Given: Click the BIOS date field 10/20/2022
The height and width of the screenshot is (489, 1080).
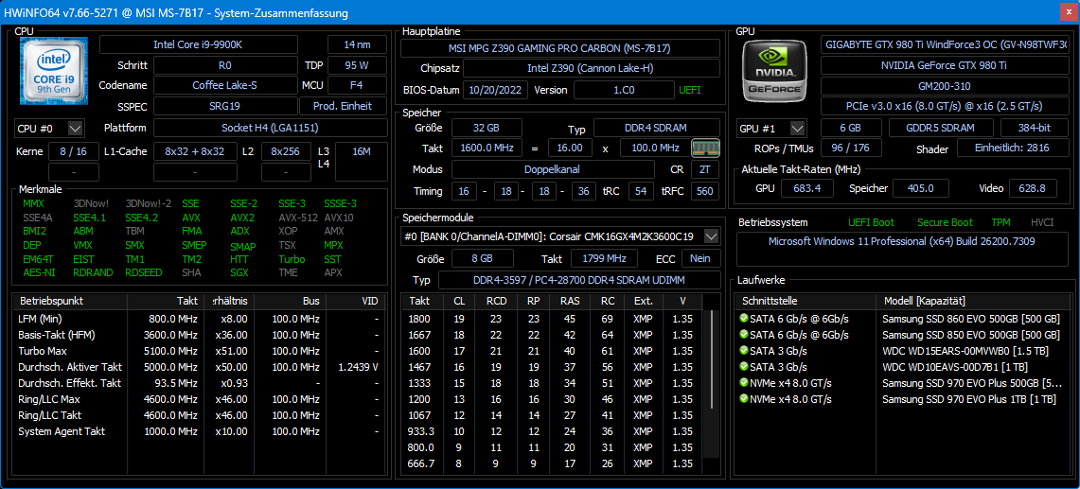Looking at the screenshot, I should [495, 90].
